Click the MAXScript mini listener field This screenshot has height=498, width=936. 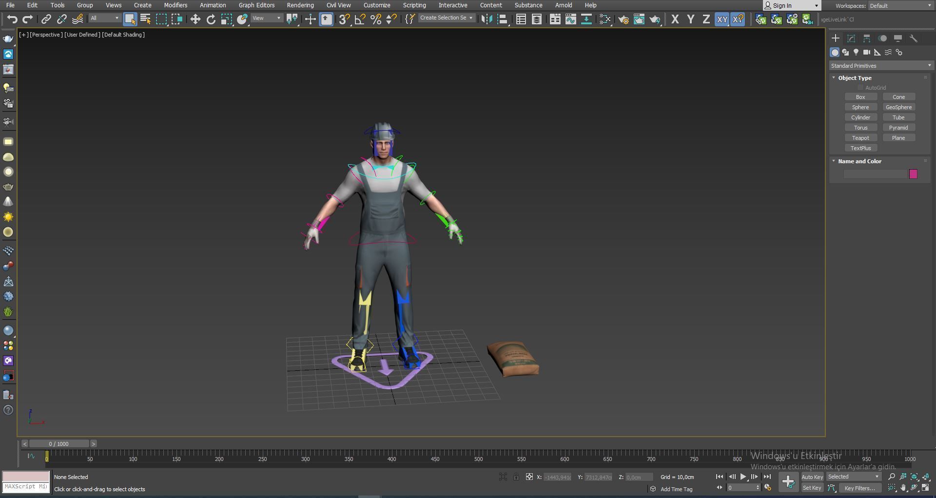pos(26,487)
